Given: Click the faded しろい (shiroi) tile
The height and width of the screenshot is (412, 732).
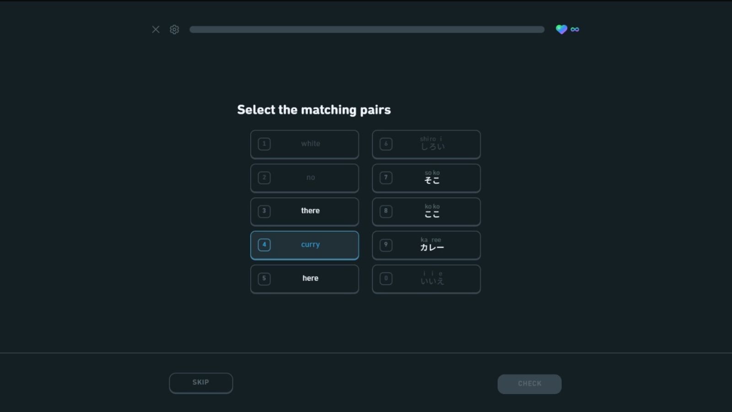Looking at the screenshot, I should pos(426,144).
